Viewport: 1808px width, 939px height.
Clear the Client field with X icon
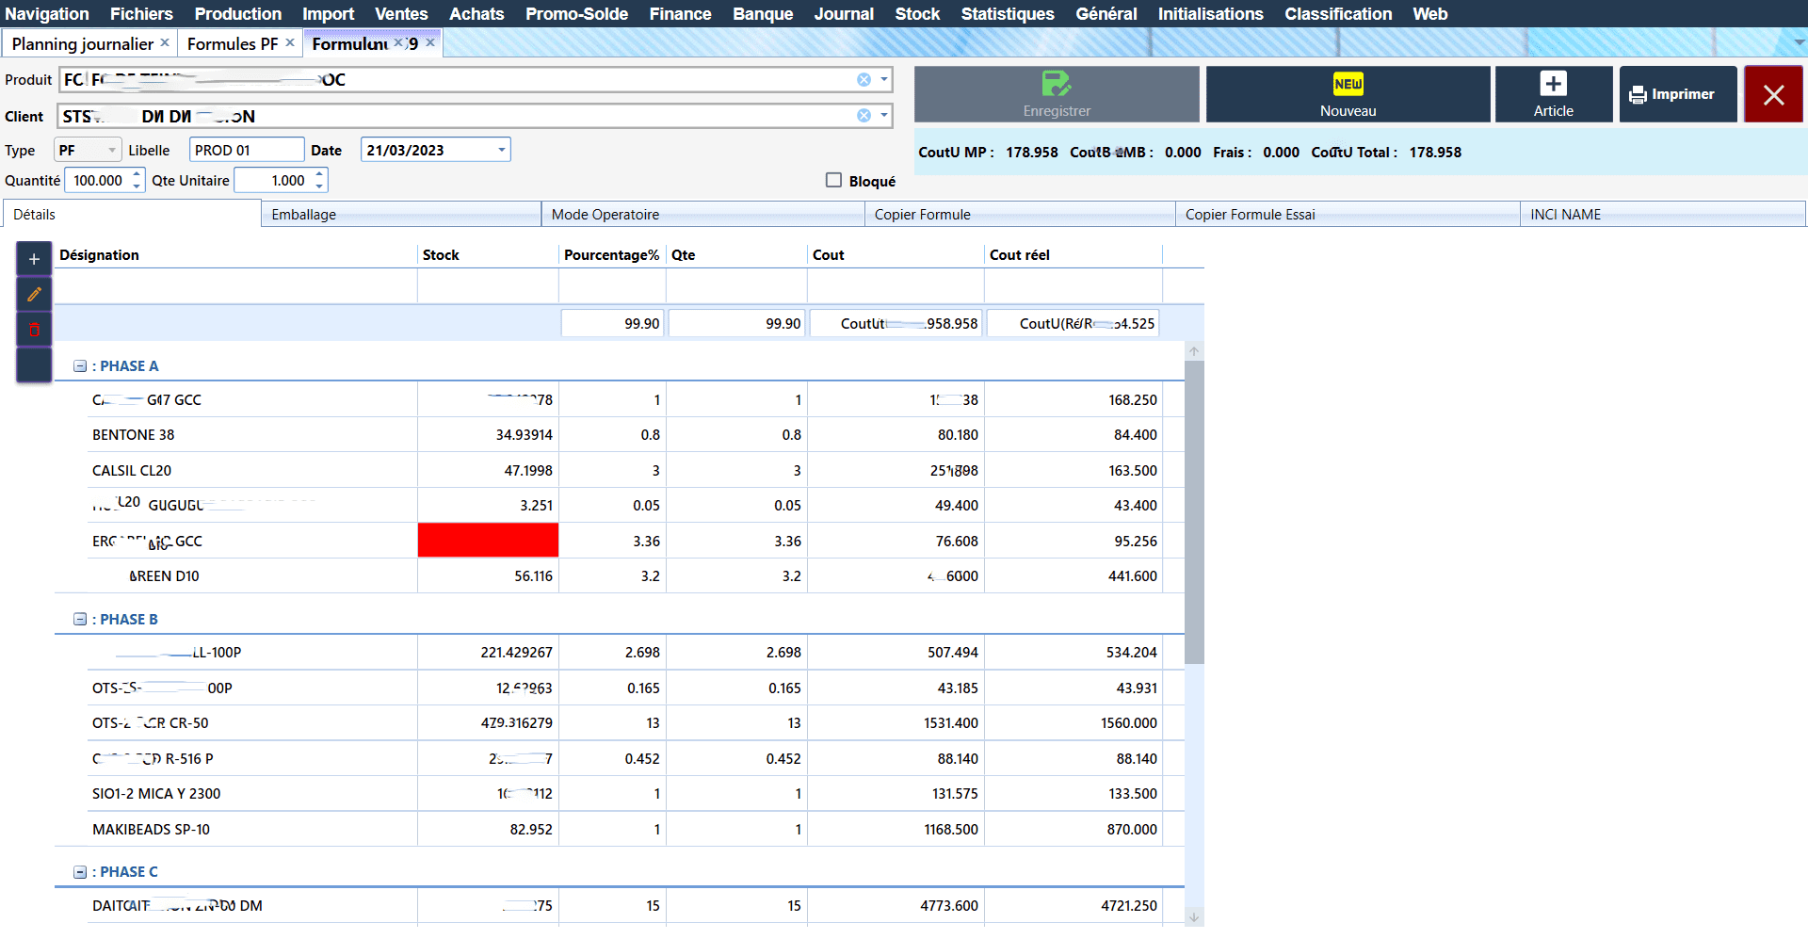click(x=864, y=116)
